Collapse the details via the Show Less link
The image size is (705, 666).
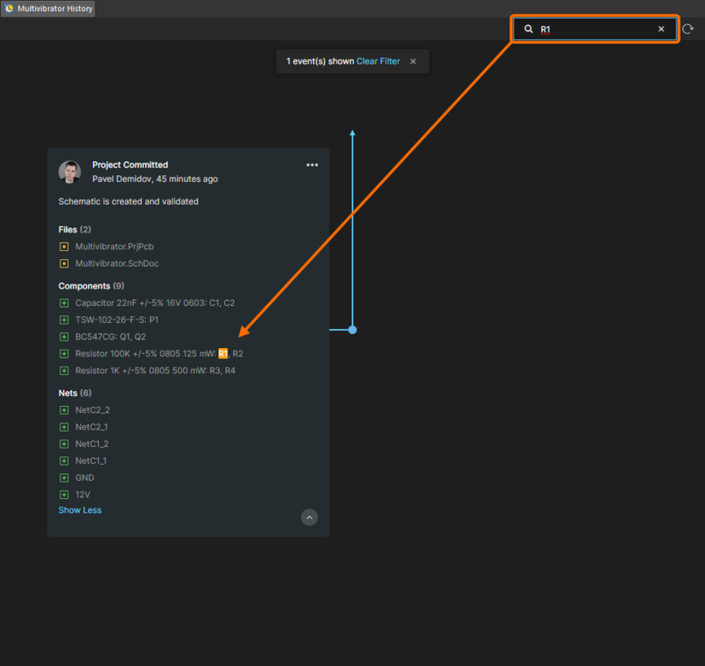(80, 510)
